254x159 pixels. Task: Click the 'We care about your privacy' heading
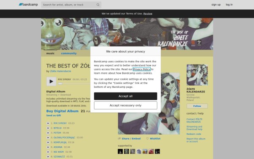126,51
